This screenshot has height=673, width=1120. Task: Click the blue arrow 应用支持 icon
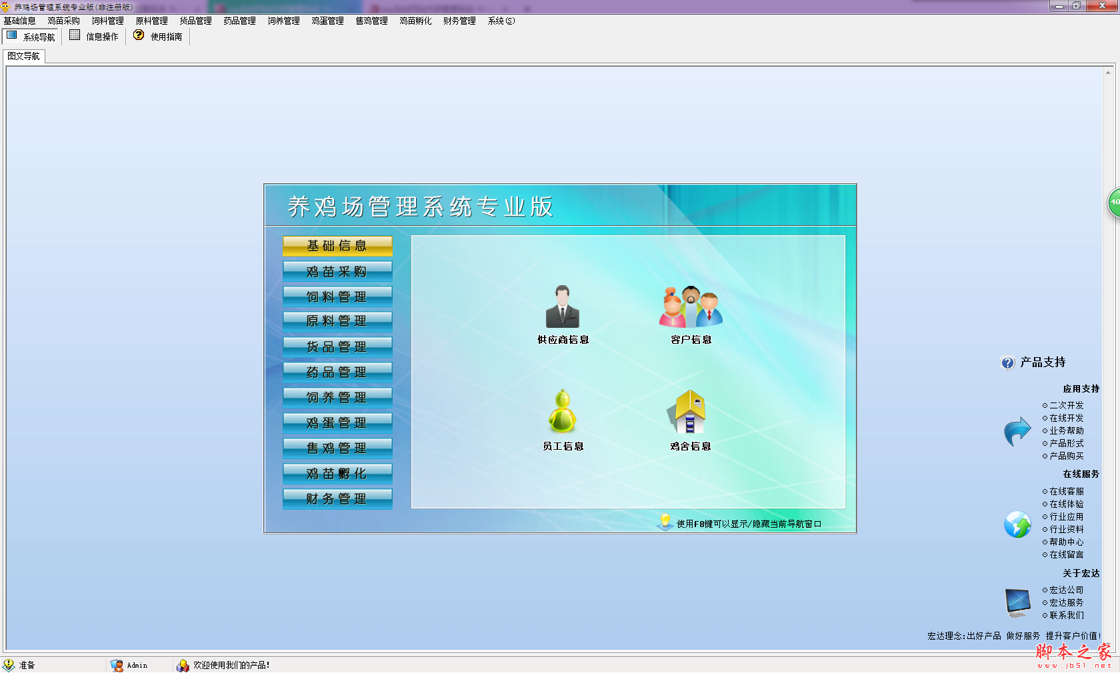click(x=1017, y=431)
